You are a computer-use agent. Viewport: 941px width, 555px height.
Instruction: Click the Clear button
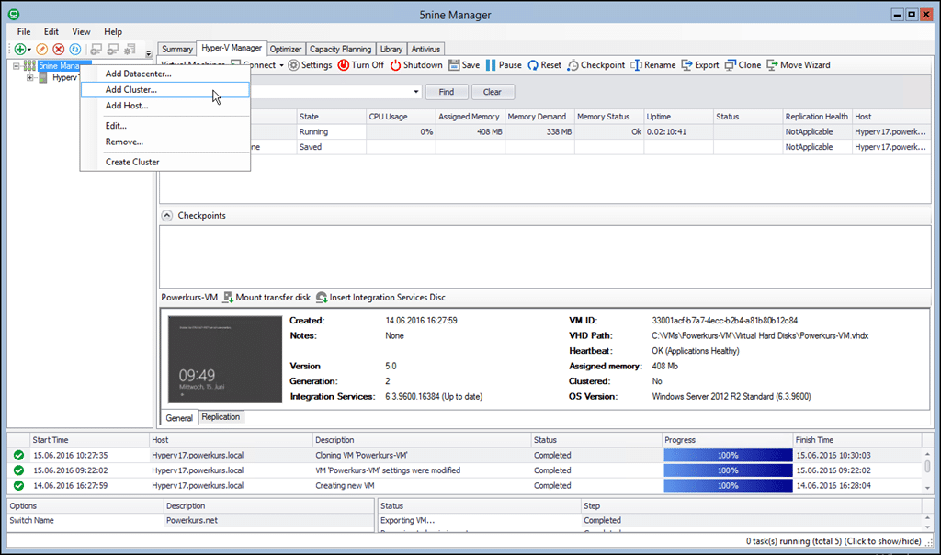coord(493,92)
